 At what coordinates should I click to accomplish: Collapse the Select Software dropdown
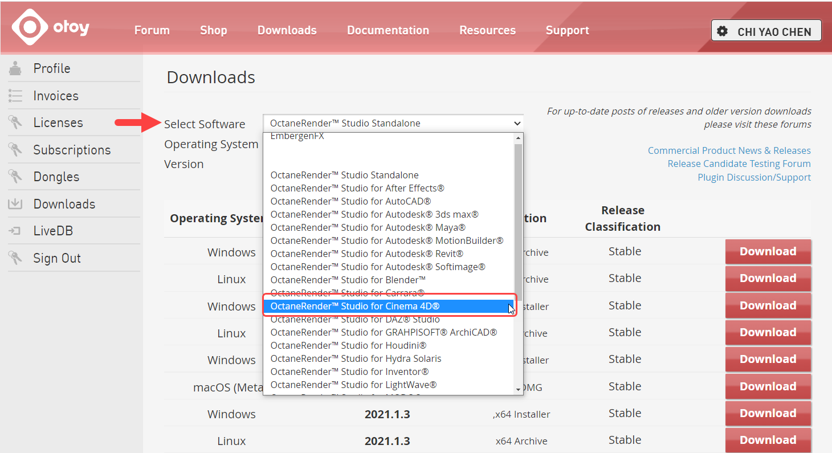[393, 123]
